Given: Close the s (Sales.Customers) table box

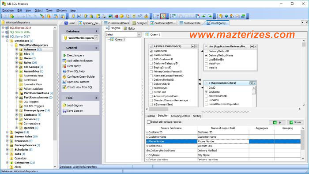Looking at the screenshot, I should [x=196, y=46].
